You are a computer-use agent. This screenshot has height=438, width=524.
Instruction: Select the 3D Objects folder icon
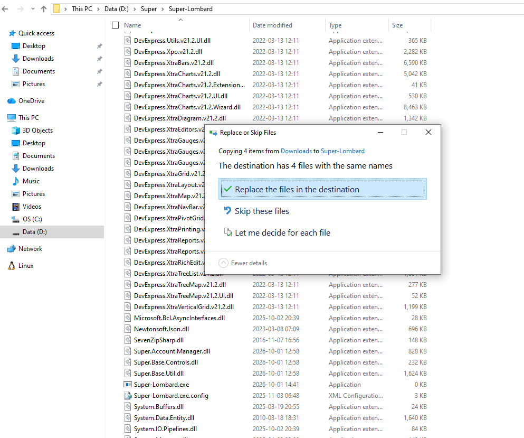pyautogui.click(x=16, y=131)
